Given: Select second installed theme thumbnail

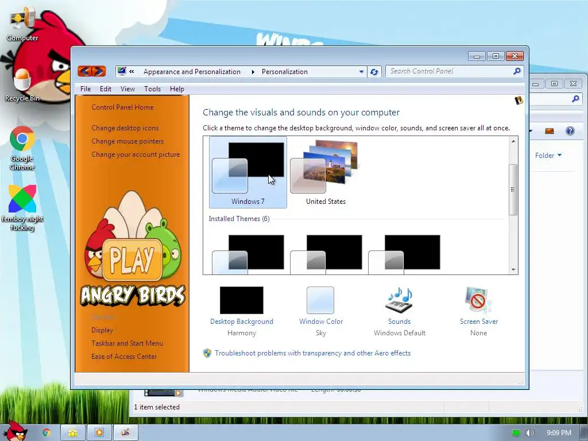Looking at the screenshot, I should [x=326, y=253].
